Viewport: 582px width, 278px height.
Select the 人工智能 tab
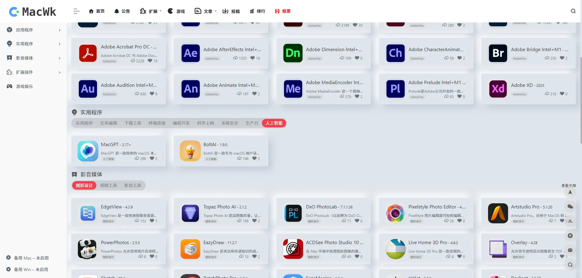[274, 123]
